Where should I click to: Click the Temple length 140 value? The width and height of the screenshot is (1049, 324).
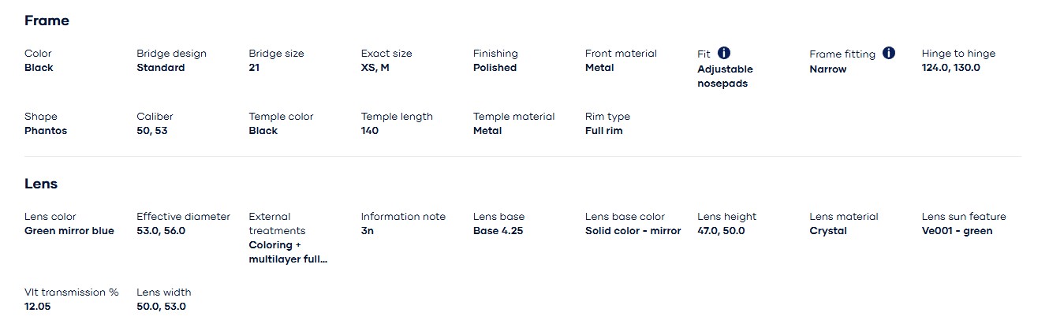click(370, 131)
